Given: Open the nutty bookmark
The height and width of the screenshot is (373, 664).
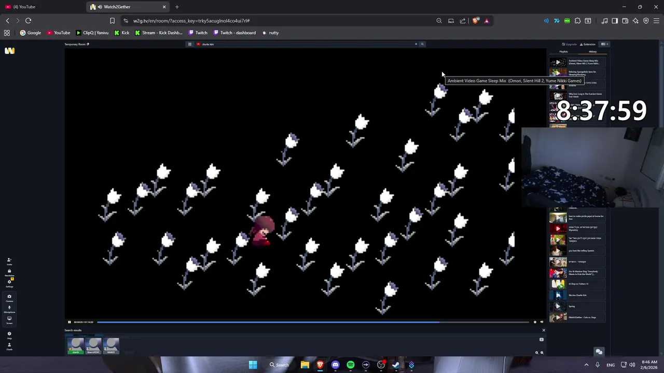Looking at the screenshot, I should pyautogui.click(x=270, y=33).
